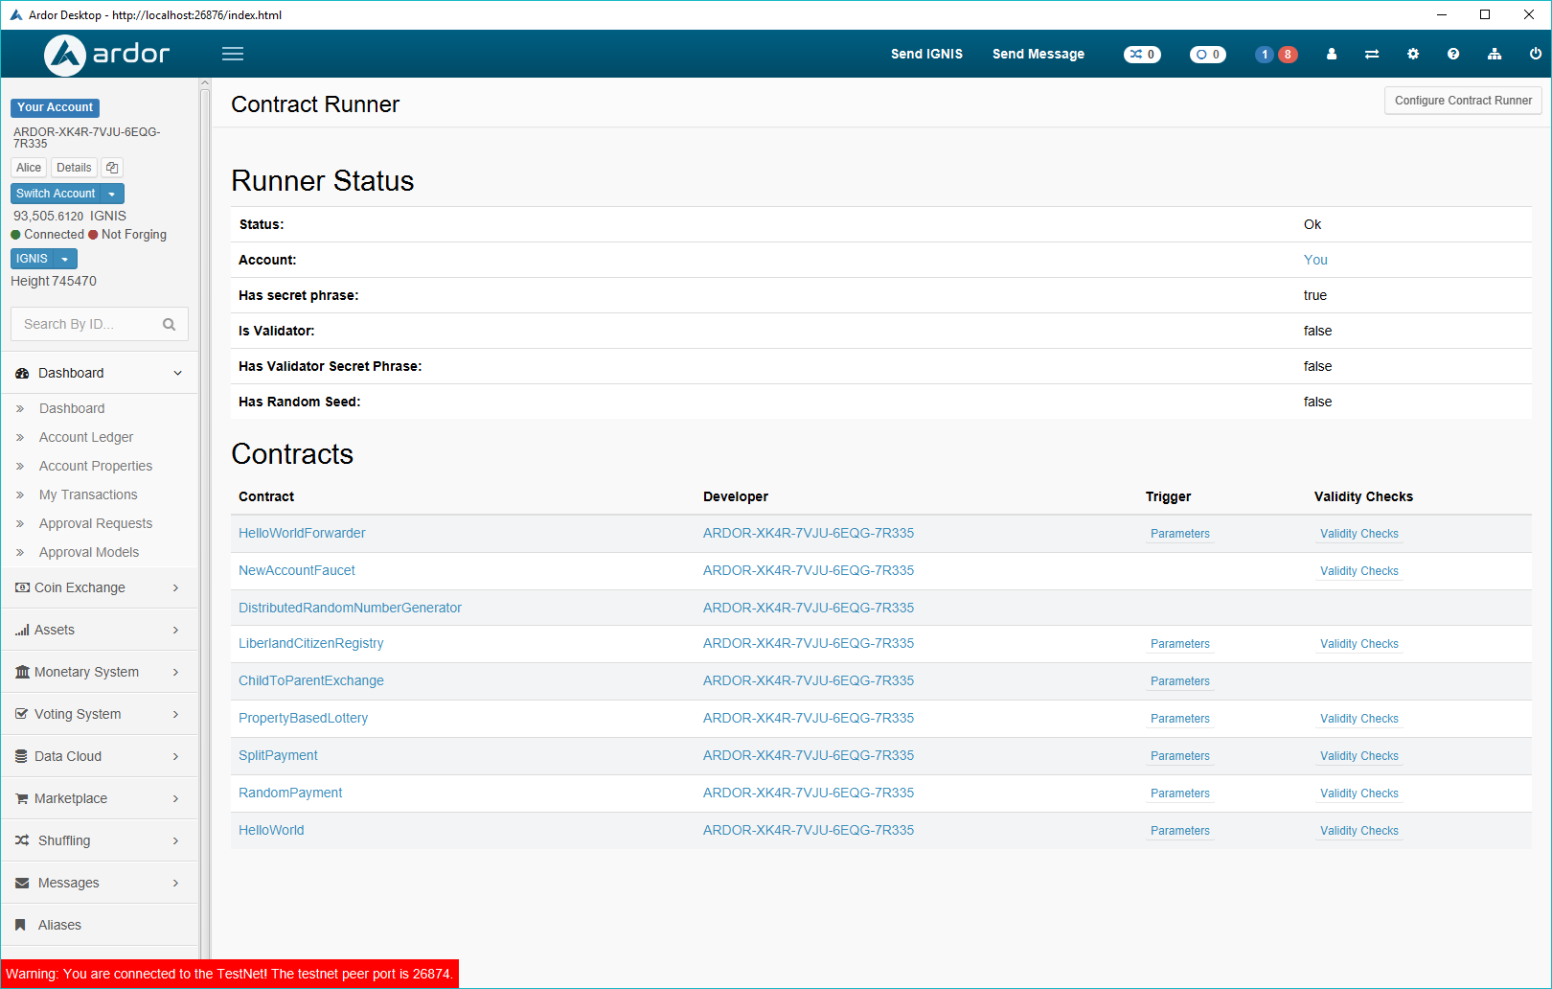Open the hamburger menu beside the Ardor logo
The width and height of the screenshot is (1552, 989).
(232, 54)
